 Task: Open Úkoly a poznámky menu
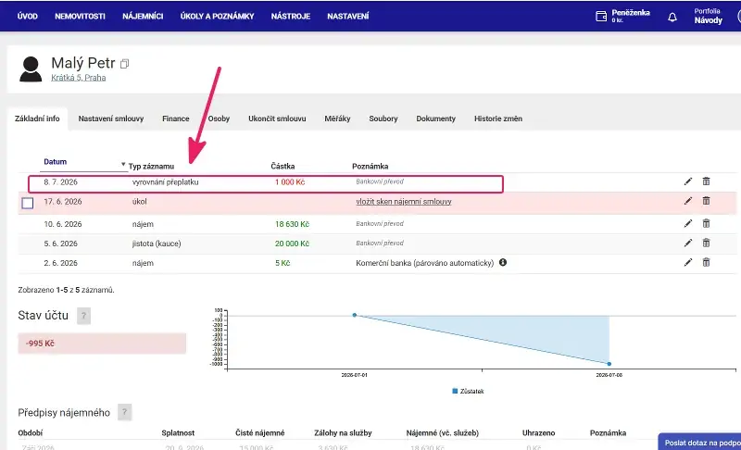[x=217, y=16]
